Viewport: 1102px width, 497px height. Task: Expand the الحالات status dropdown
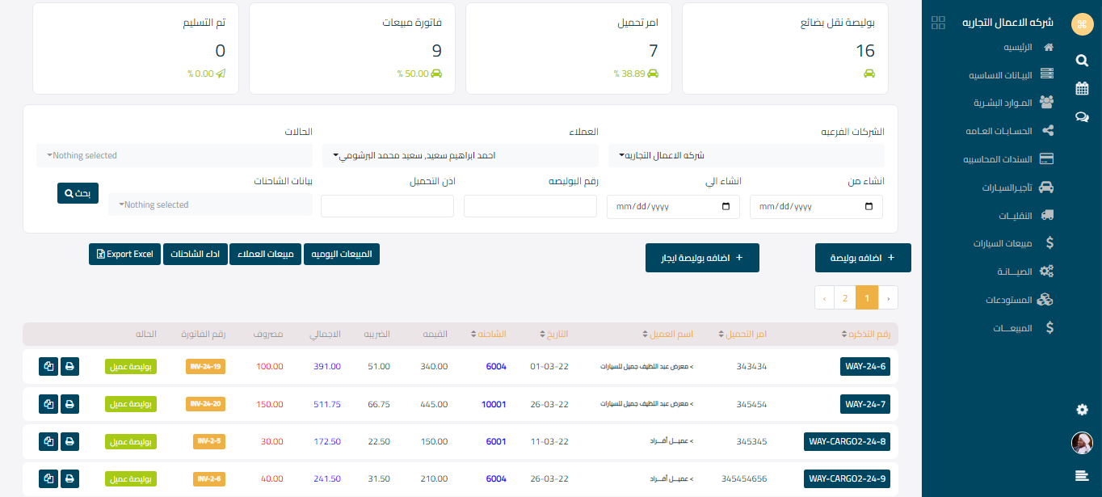click(174, 155)
